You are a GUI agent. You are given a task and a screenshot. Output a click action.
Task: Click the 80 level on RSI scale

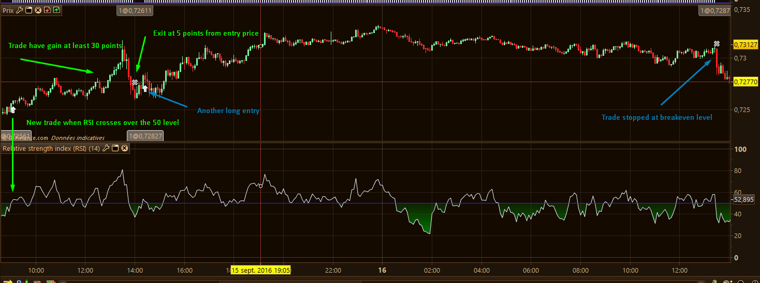tap(739, 171)
